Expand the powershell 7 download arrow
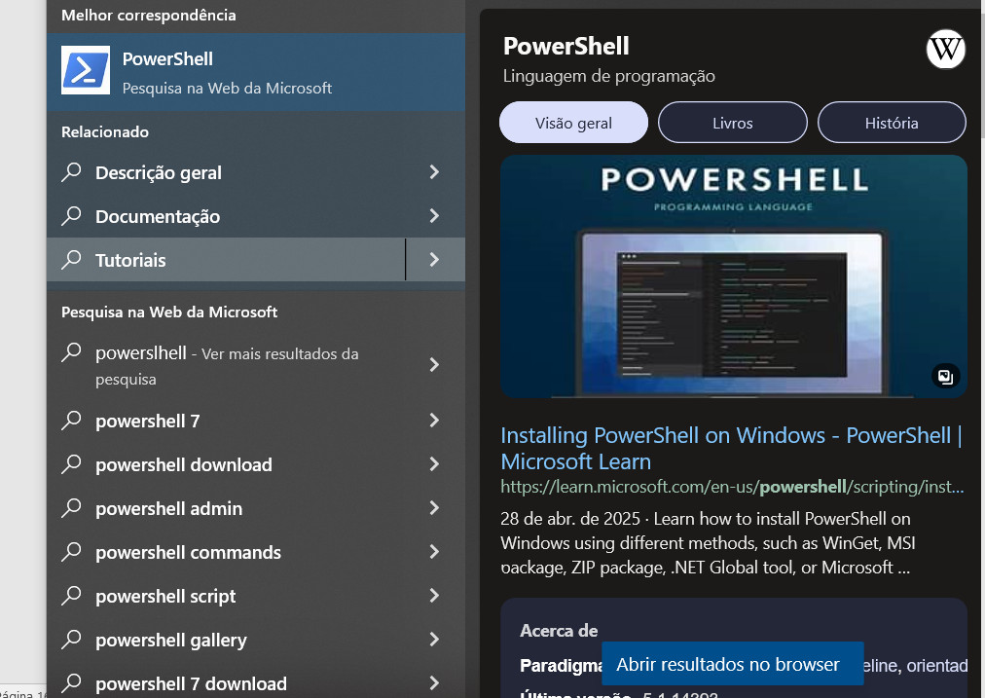985x698 pixels. coord(434,683)
